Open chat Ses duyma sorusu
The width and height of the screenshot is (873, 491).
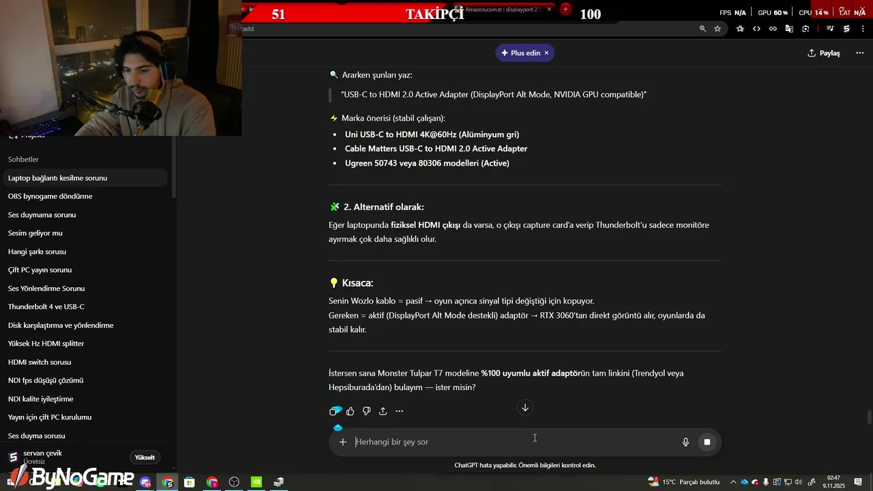point(85,436)
